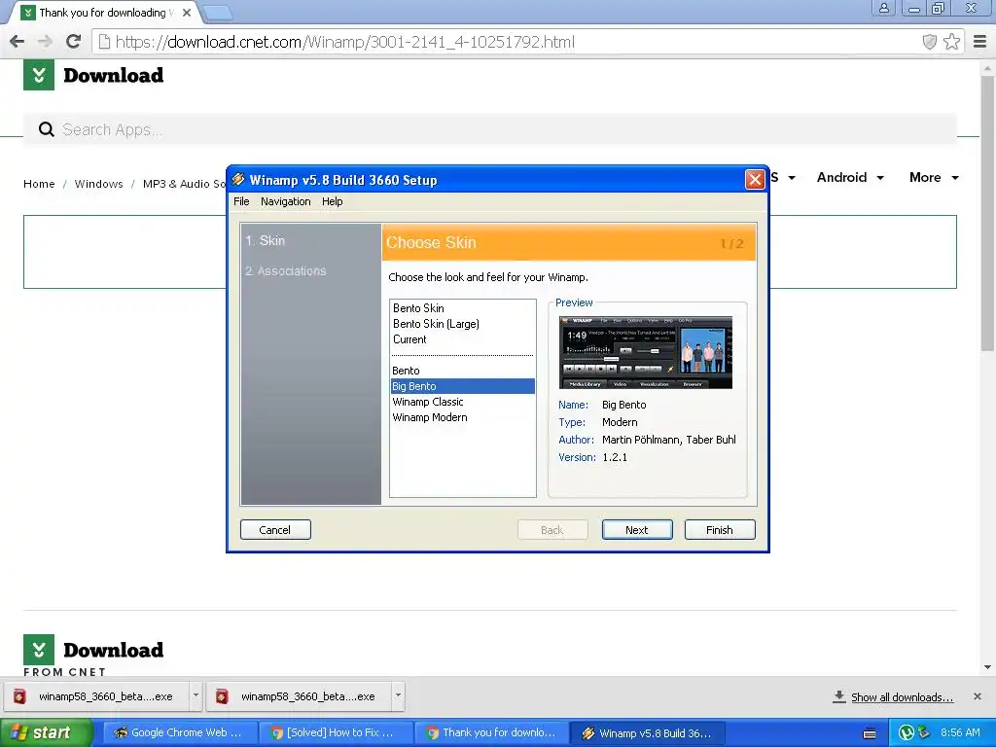The height and width of the screenshot is (747, 996).
Task: Expand the More dropdown menu
Action: [x=934, y=177]
